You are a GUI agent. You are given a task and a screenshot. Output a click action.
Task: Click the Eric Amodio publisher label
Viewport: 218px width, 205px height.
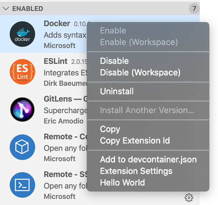coord(64,121)
